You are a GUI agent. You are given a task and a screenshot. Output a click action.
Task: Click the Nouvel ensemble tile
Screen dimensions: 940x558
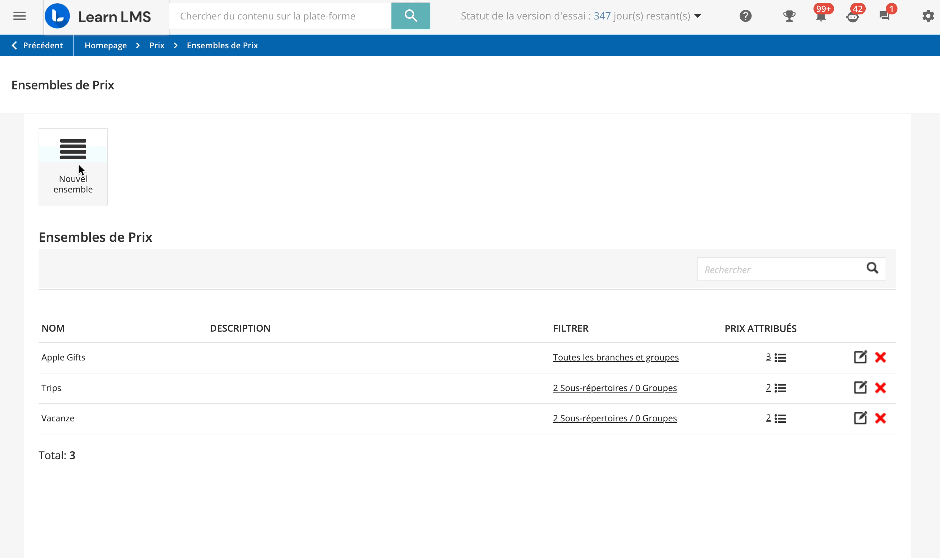[73, 167]
